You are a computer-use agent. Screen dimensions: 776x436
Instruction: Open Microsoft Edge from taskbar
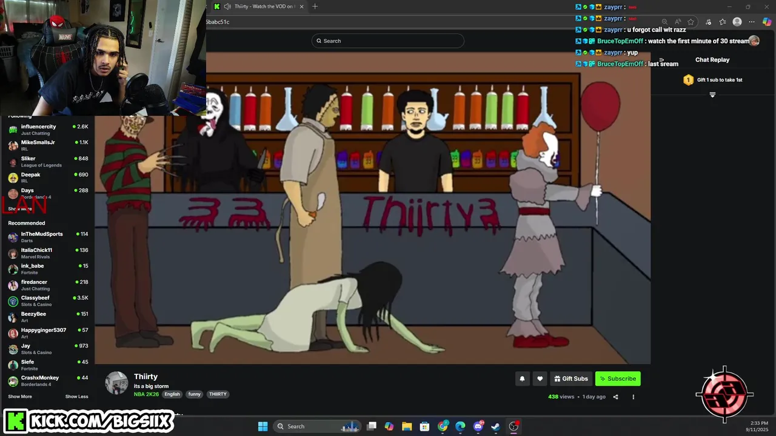click(460, 426)
